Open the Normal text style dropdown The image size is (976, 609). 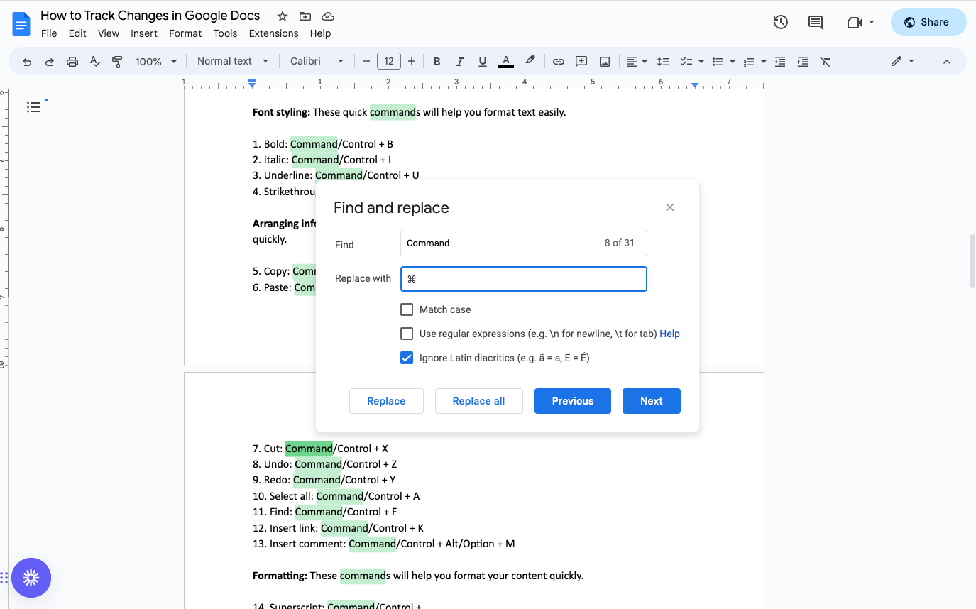pos(233,62)
